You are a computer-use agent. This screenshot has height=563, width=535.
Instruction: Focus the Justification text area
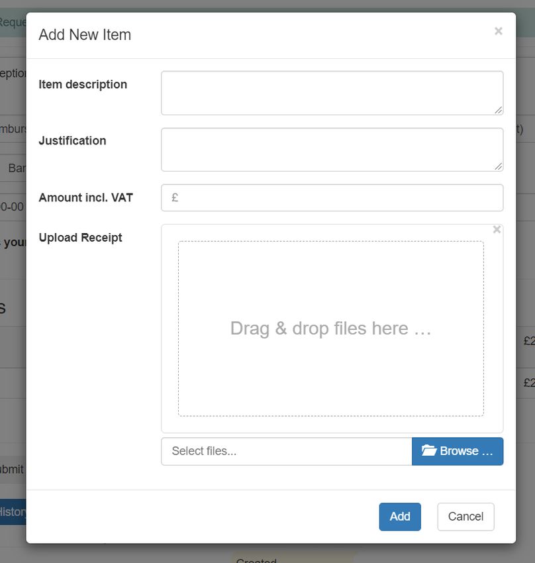[331, 149]
